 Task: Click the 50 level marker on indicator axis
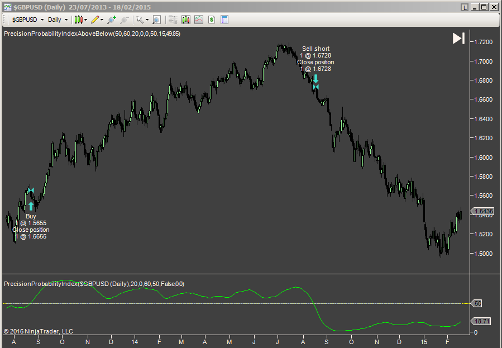click(477, 303)
